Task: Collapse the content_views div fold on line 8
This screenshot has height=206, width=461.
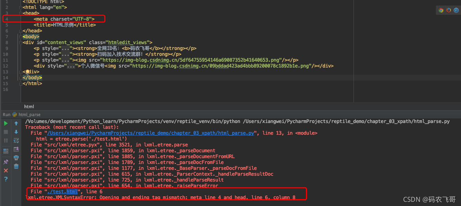Action: pyautogui.click(x=21, y=42)
